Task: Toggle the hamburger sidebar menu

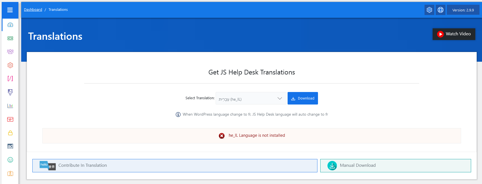Action: [x=10, y=10]
